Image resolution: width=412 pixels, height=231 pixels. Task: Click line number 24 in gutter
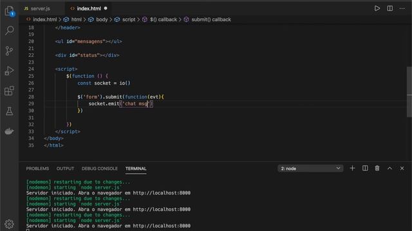point(31,69)
